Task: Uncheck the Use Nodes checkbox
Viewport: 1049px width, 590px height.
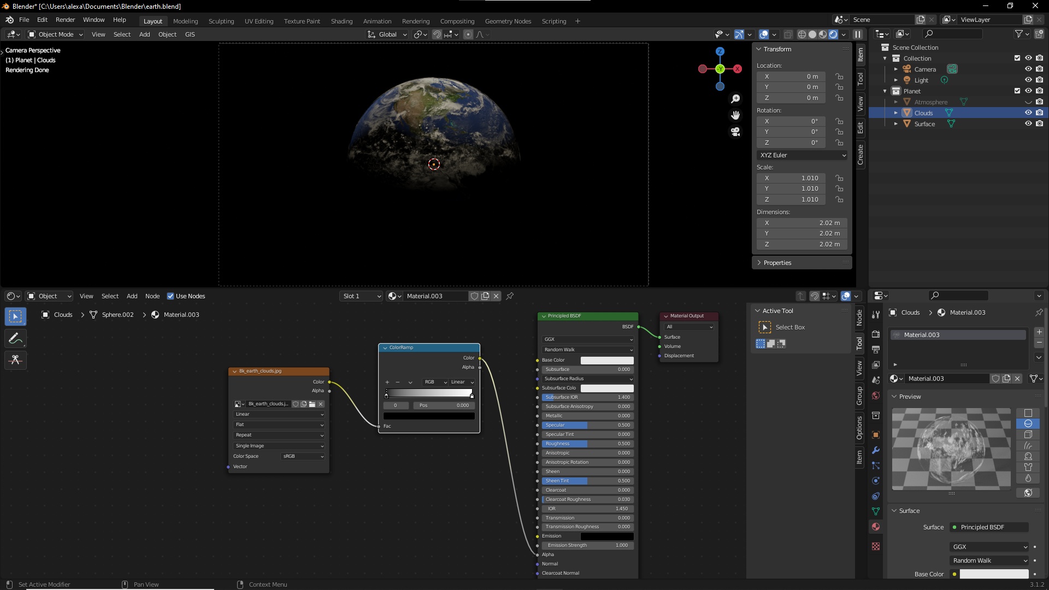Action: click(170, 296)
